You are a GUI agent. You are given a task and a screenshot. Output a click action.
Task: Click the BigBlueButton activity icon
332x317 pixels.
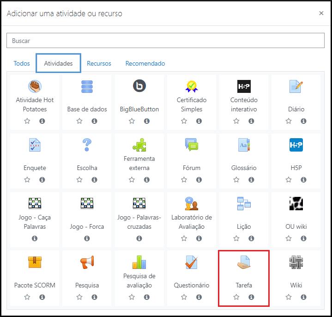[139, 86]
